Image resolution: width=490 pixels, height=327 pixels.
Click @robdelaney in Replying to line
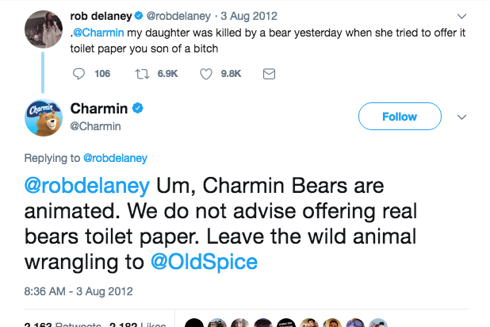click(116, 158)
